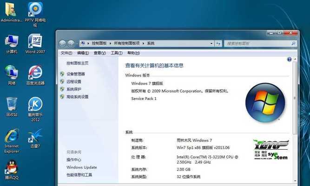Click 所有控制面板项 breadcrumb

127,43
